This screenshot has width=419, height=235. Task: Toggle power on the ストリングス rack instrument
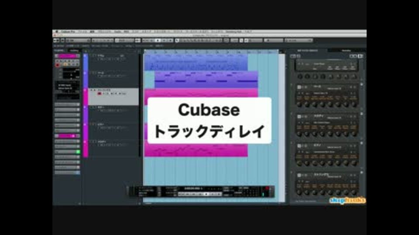[299, 175]
